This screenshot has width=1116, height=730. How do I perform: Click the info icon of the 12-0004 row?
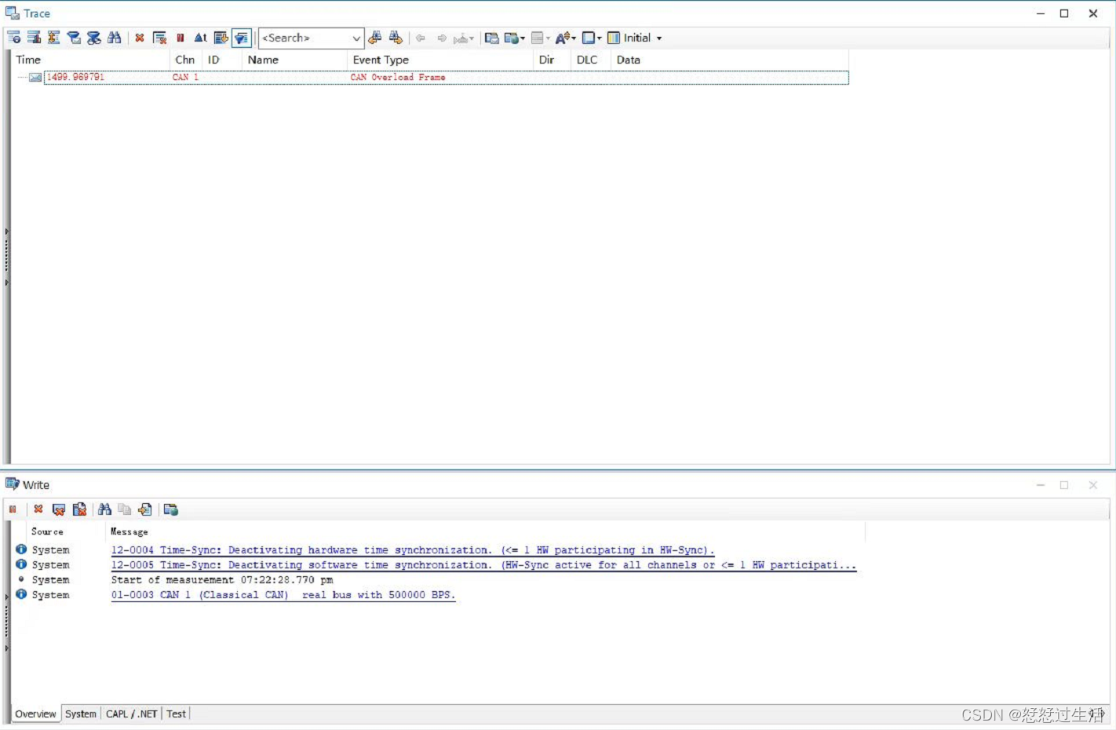pyautogui.click(x=21, y=549)
